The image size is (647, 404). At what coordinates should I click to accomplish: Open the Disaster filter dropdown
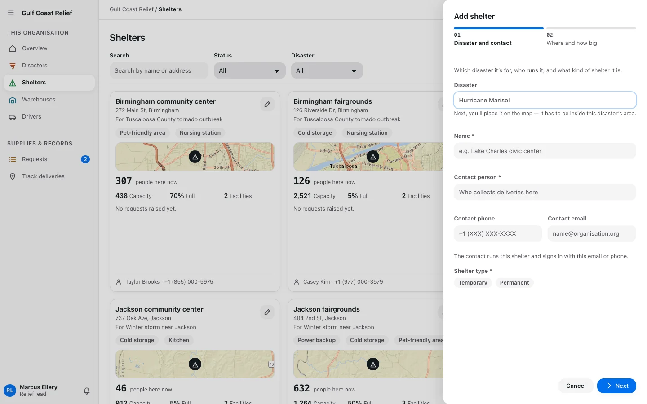coord(327,70)
